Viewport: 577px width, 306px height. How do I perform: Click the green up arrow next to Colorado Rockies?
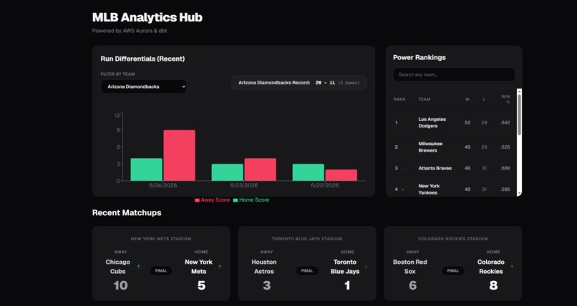(512, 267)
